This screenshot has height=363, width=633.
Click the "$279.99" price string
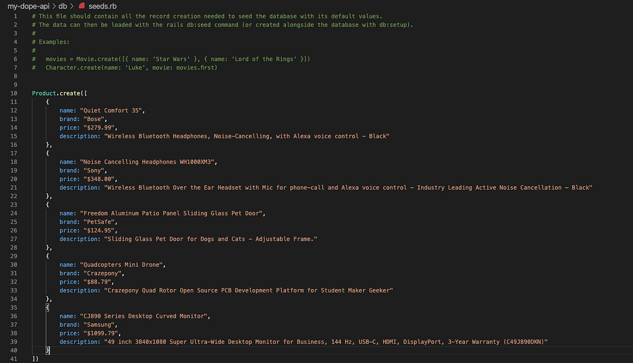point(99,128)
